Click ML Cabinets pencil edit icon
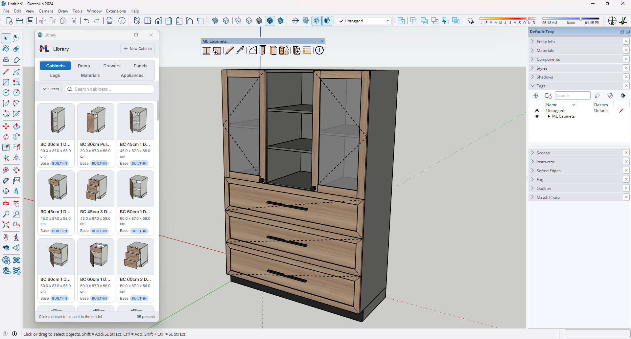The width and height of the screenshot is (631, 339). click(x=229, y=50)
